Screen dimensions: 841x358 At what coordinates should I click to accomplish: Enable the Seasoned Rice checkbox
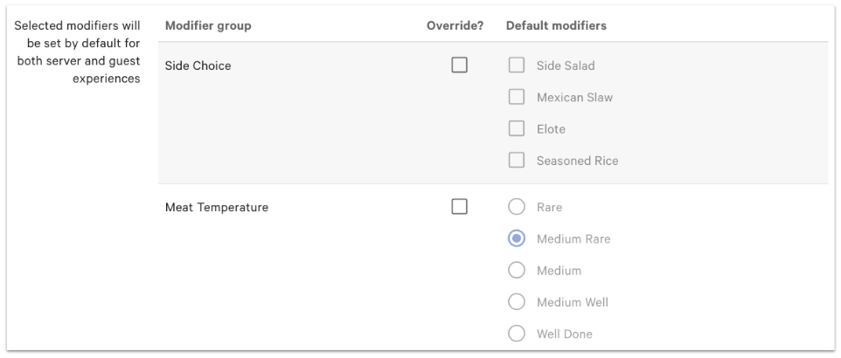tap(517, 160)
